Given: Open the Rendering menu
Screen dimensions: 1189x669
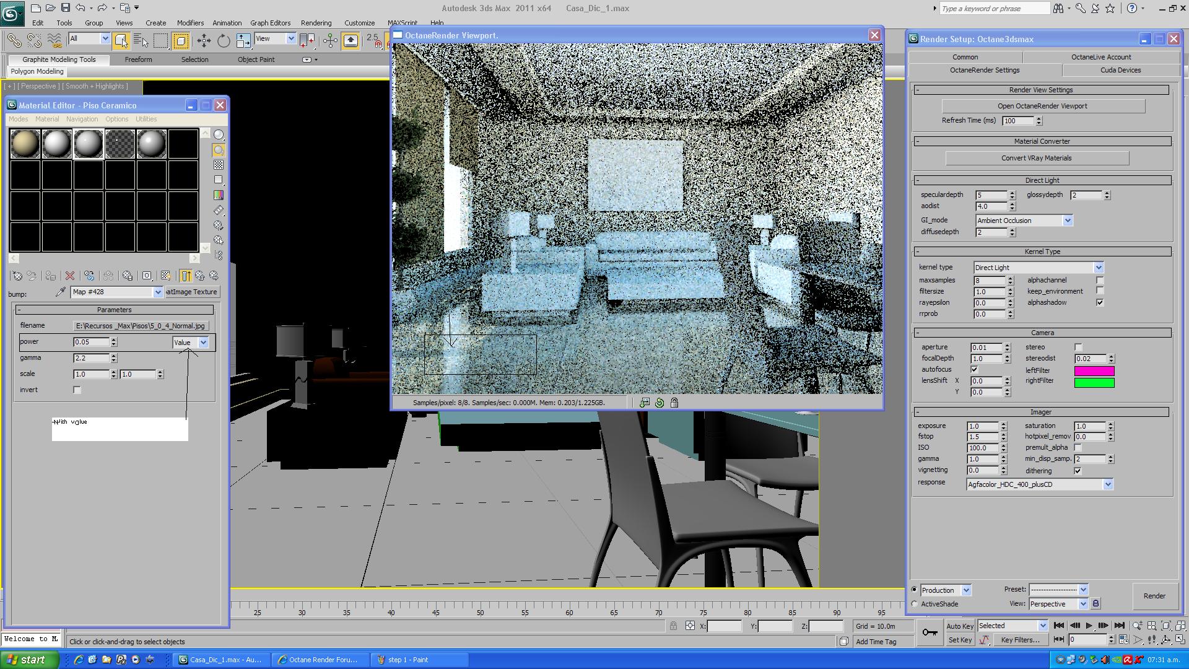Looking at the screenshot, I should pyautogui.click(x=316, y=23).
